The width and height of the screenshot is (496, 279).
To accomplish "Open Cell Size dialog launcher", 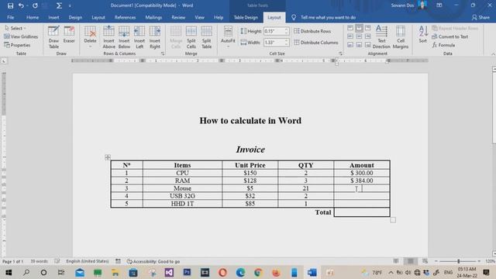I will 340,53.
